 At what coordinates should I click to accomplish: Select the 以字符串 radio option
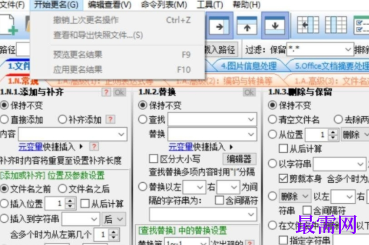tap(272, 163)
